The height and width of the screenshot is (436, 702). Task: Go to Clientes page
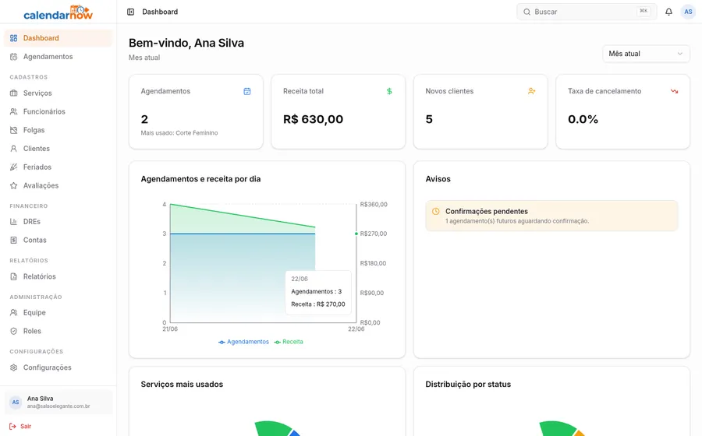coord(58,148)
